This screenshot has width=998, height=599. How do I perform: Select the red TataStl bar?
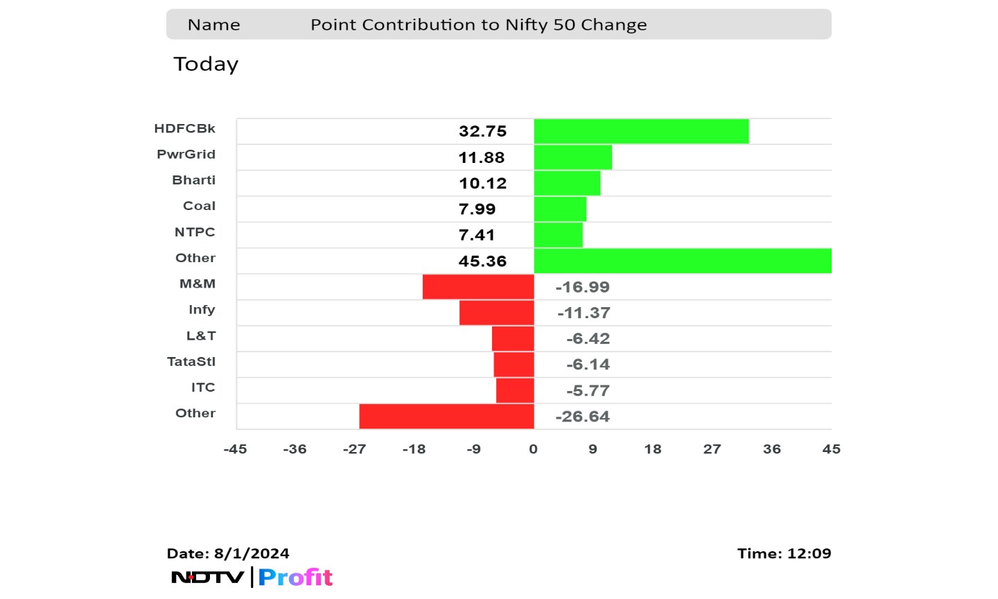pos(514,365)
